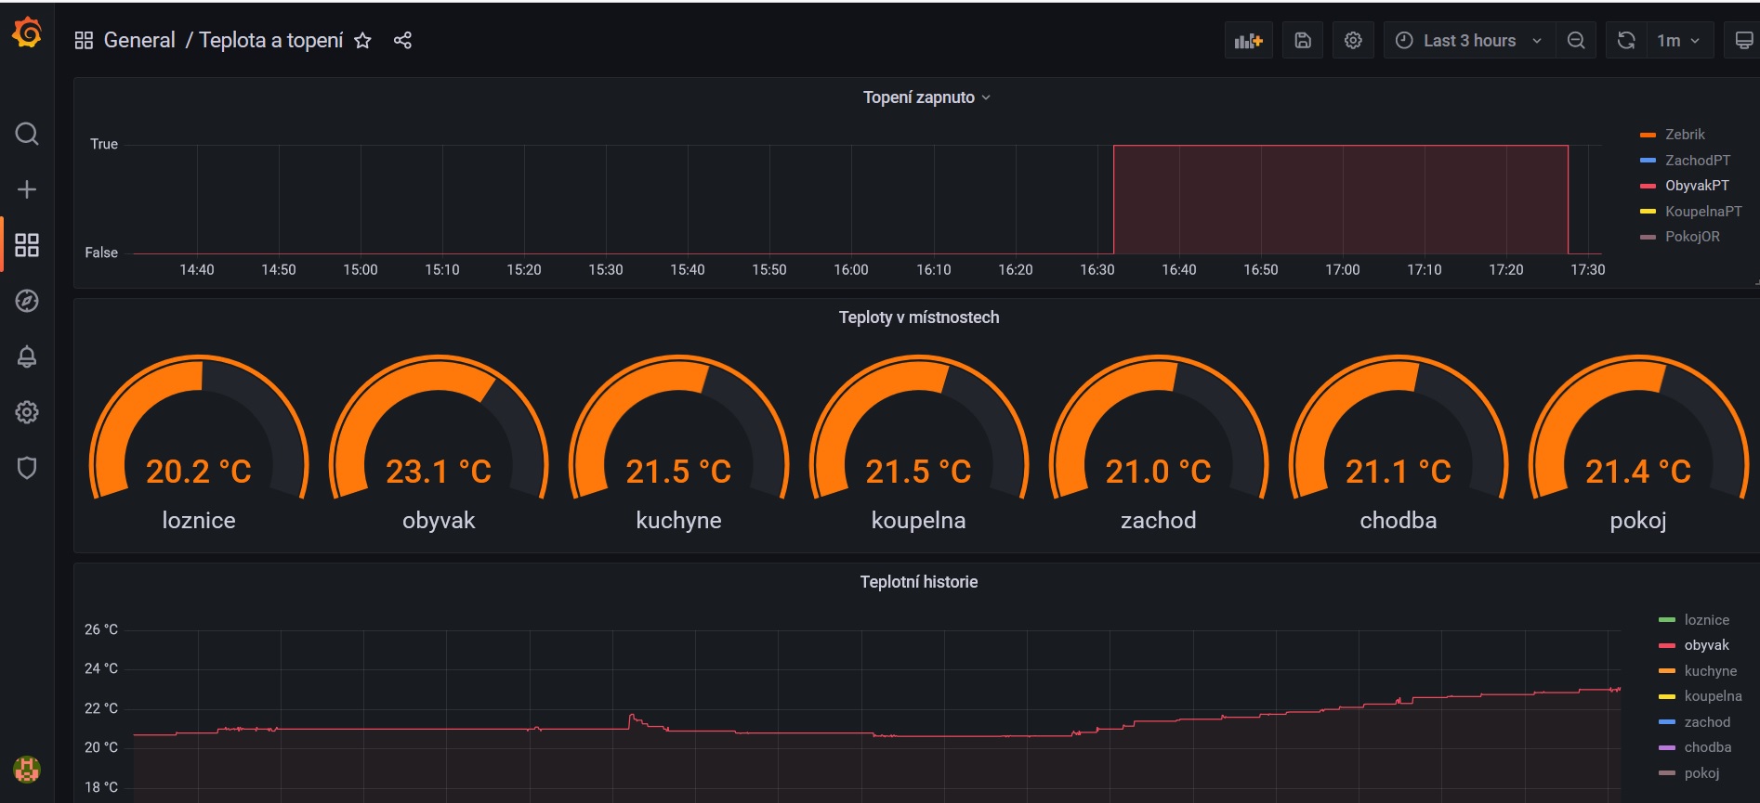Open the 1m refresh interval dropdown
Viewport: 1760px width, 803px height.
pyautogui.click(x=1679, y=40)
